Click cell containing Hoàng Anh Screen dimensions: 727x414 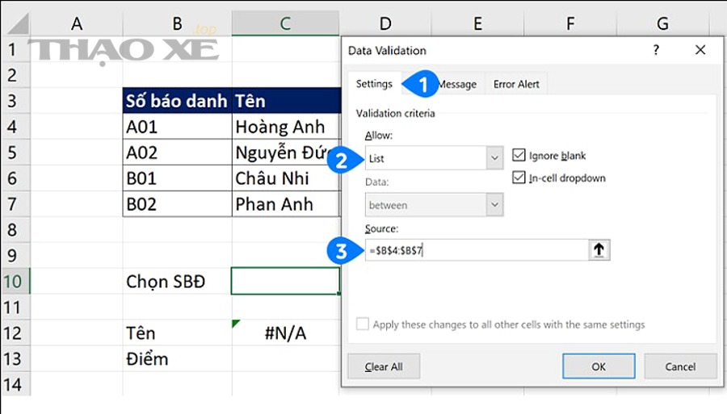click(286, 127)
